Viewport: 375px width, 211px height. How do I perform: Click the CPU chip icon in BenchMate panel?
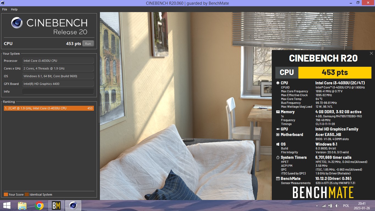tap(278, 83)
